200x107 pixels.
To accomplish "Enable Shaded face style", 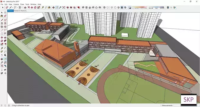I will point(119,7).
